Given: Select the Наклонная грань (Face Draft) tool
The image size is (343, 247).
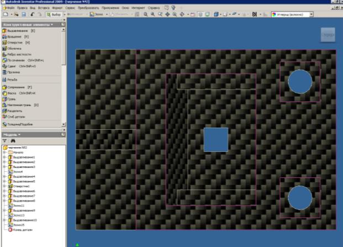Looking at the screenshot, I should (x=20, y=105).
